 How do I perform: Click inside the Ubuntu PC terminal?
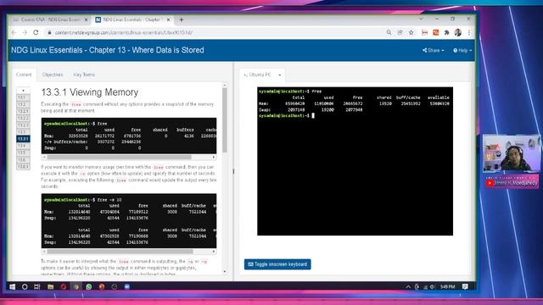pyautogui.click(x=355, y=161)
